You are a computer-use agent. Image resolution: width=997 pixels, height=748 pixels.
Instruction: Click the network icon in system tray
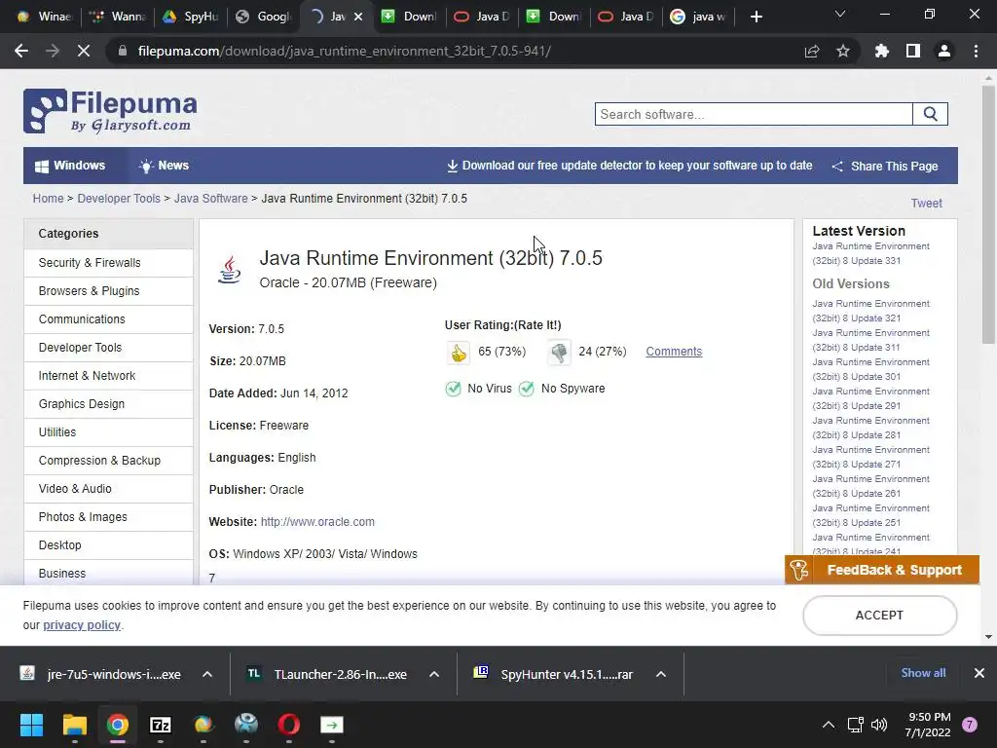click(855, 725)
